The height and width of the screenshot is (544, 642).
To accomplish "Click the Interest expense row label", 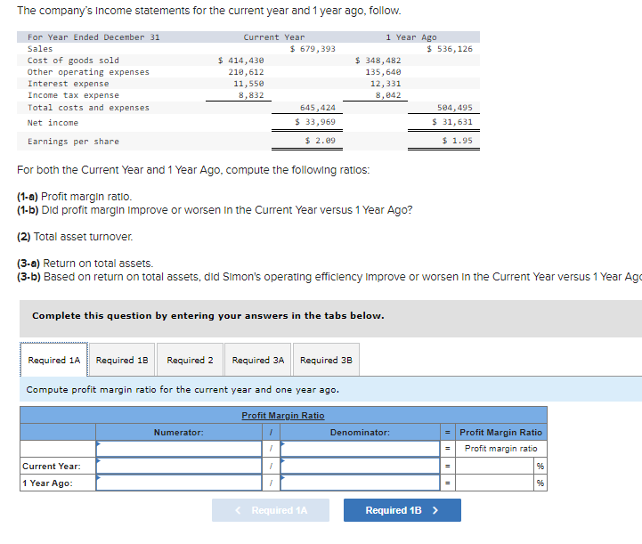I will click(69, 84).
